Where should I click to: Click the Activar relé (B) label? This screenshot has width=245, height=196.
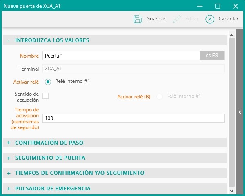pos(134,97)
